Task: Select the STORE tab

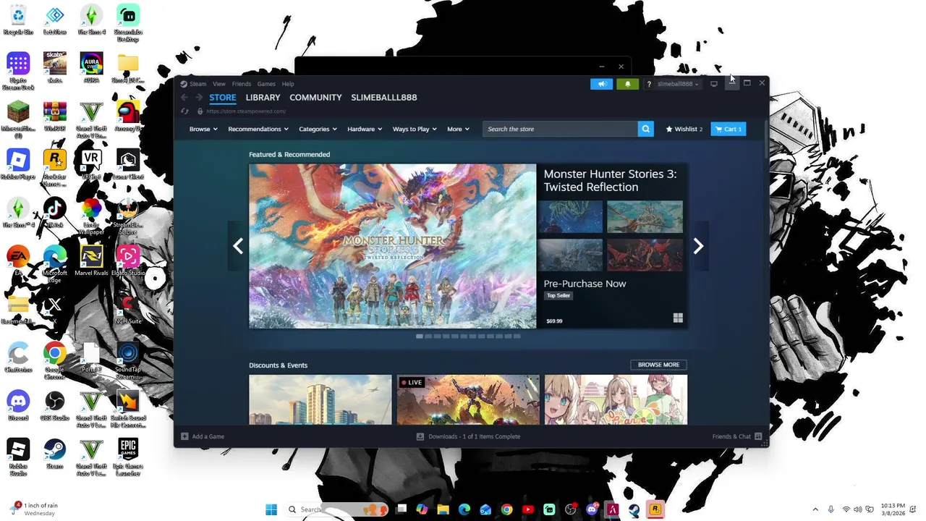Action: pyautogui.click(x=223, y=98)
